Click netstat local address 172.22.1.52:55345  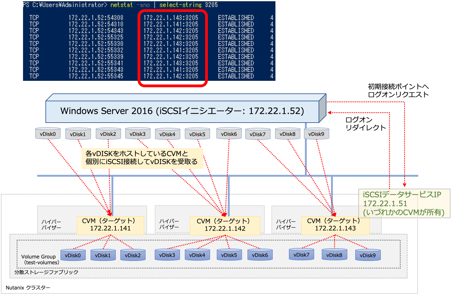(96, 76)
